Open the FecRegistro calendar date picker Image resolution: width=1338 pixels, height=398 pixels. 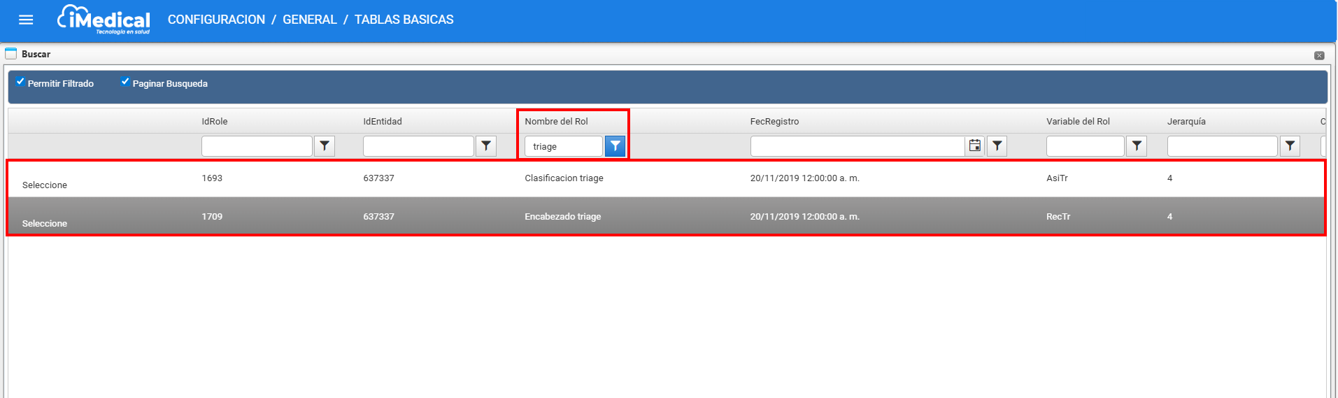[974, 146]
